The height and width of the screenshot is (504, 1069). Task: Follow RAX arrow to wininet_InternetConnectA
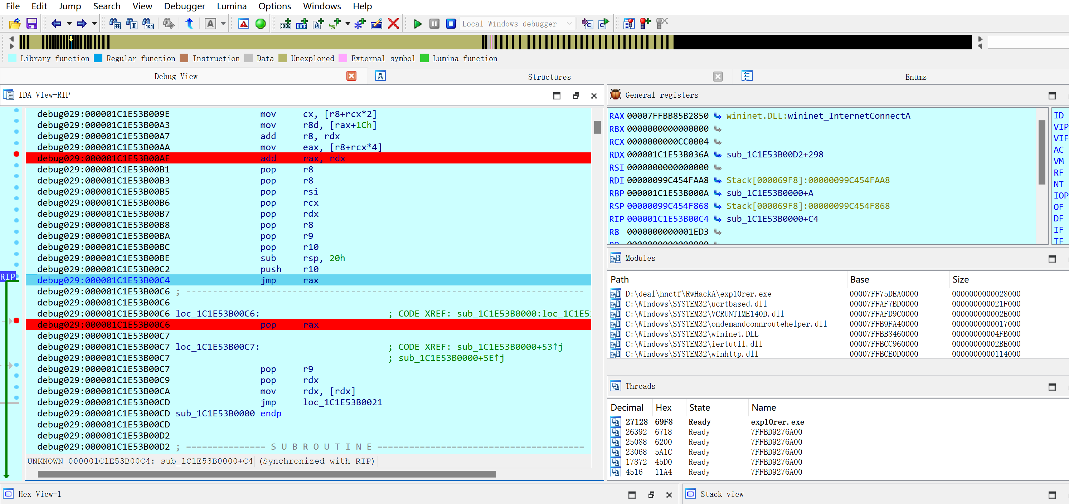(x=718, y=116)
